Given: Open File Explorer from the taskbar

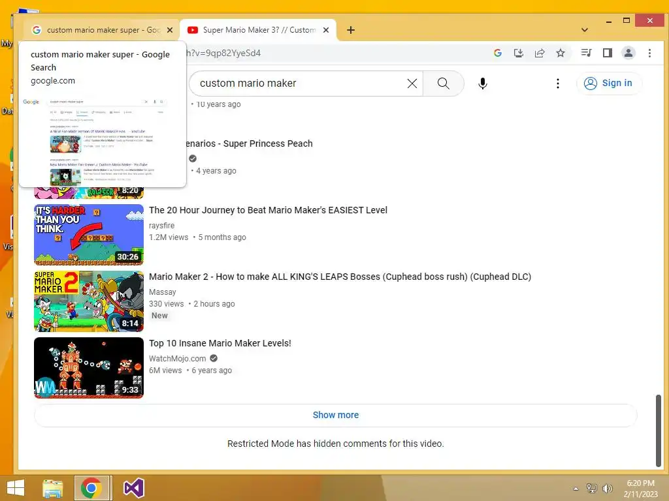Looking at the screenshot, I should coord(52,488).
